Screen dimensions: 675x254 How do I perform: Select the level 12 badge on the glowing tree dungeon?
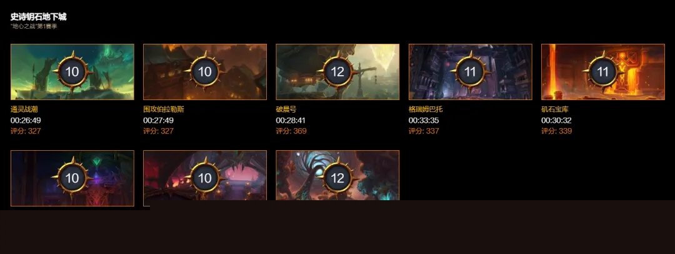coord(337,178)
